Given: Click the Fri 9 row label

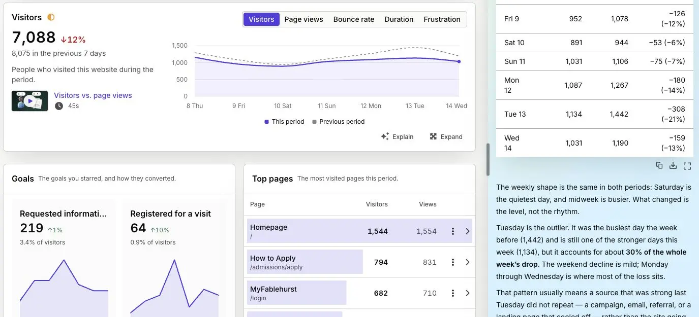Looking at the screenshot, I should click(511, 19).
